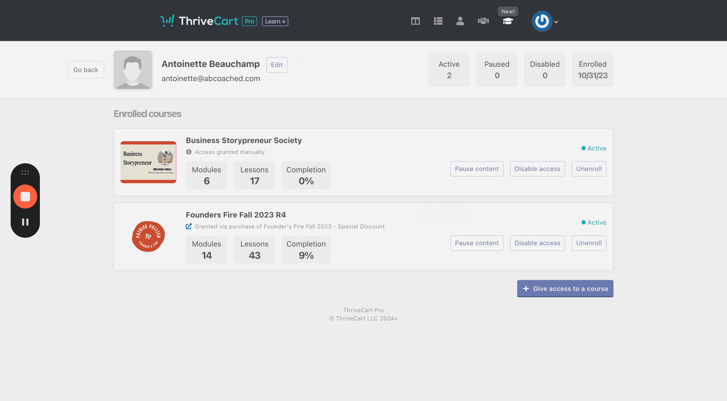
Task: Open the external link icon for Founder's Fire purchase
Action: (189, 226)
